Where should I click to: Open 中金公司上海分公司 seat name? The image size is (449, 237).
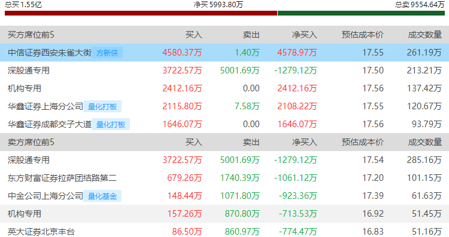[45, 196]
